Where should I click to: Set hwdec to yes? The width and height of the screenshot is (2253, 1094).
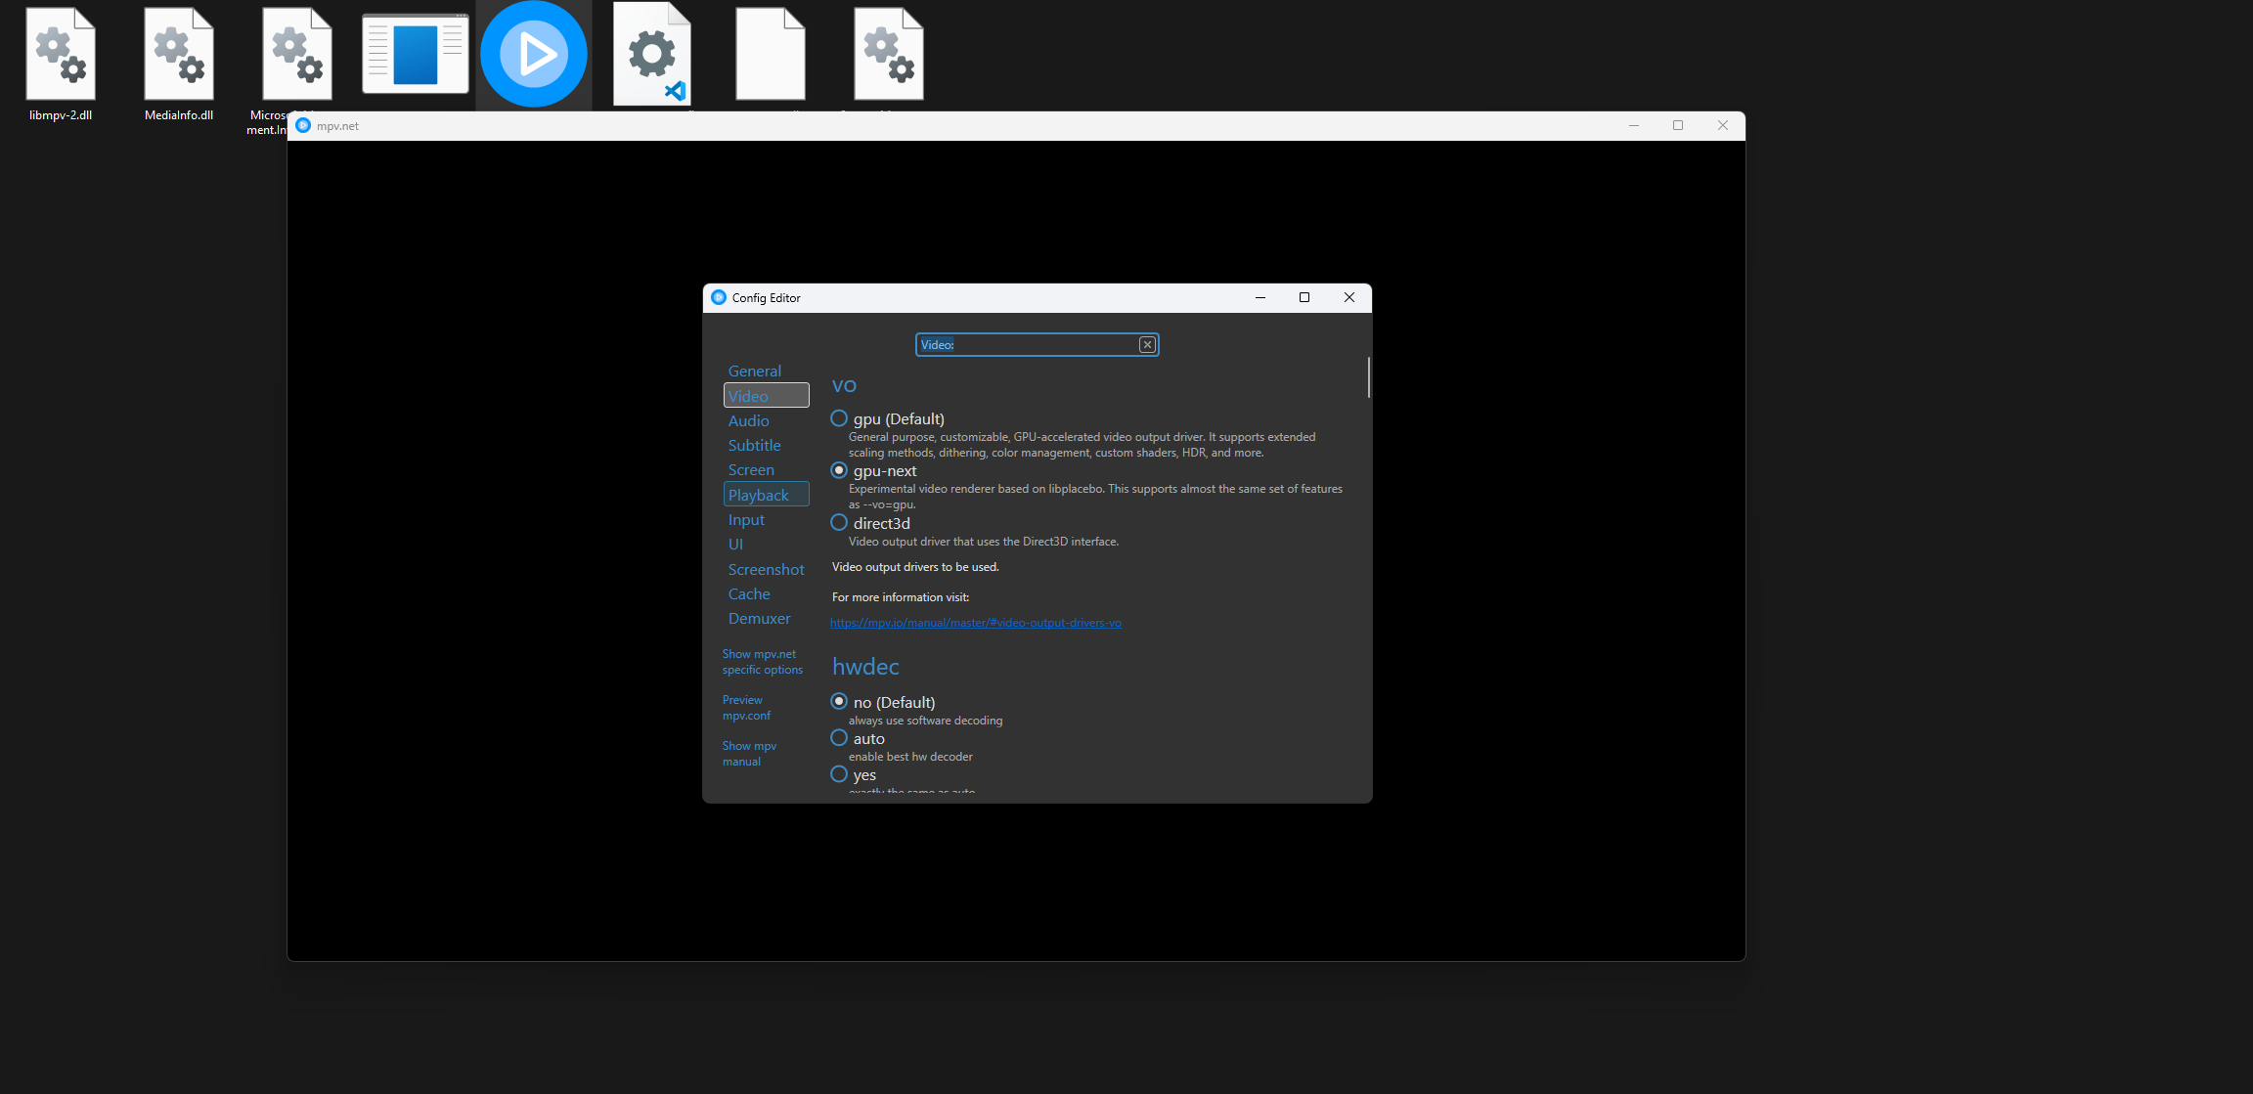click(839, 774)
